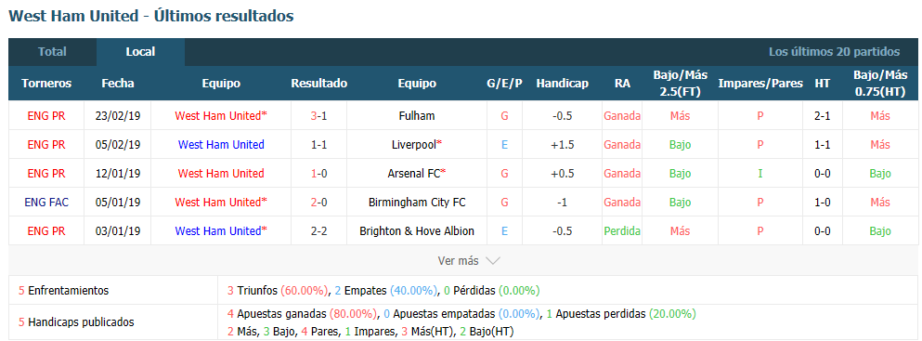Click the 2-2 result versus Brighton
The width and height of the screenshot is (922, 341).
[318, 231]
